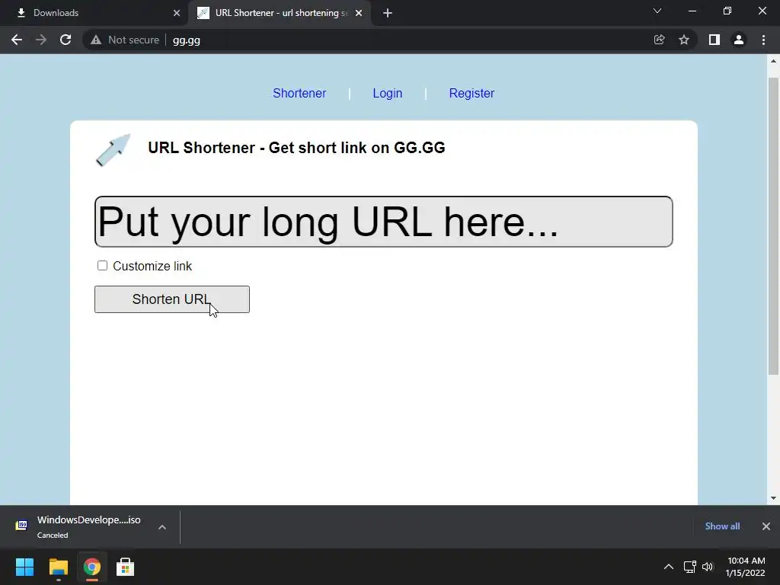Viewport: 780px width, 585px height.
Task: Open a new browser tab
Action: pos(388,13)
